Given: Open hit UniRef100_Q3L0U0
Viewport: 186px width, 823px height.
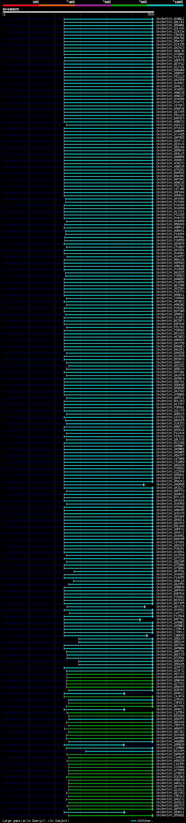Looking at the screenshot, I should click(x=170, y=28).
